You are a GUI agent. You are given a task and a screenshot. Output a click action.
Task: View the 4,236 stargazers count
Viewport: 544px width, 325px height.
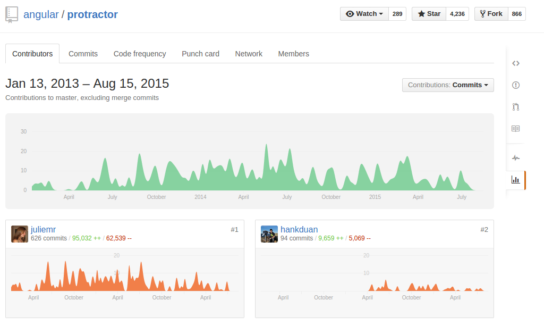(457, 14)
